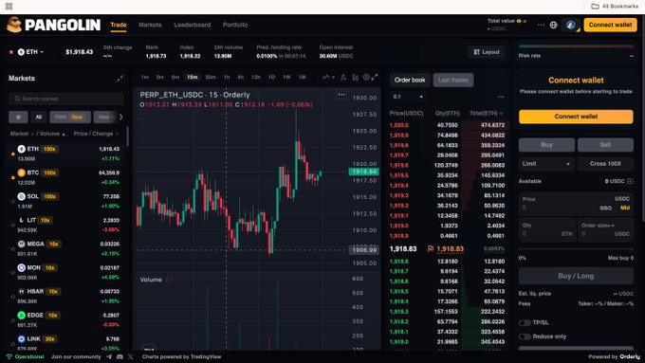
Task: Expand chart to fullscreen
Action: (x=375, y=78)
